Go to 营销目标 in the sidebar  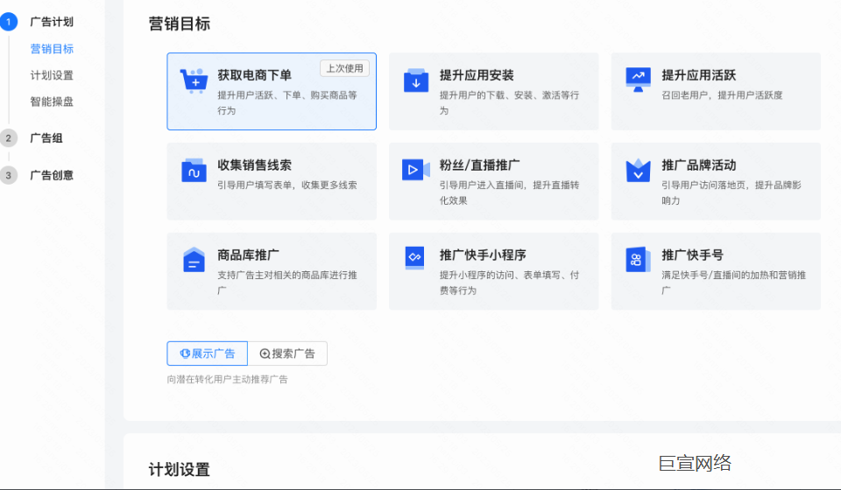(52, 49)
